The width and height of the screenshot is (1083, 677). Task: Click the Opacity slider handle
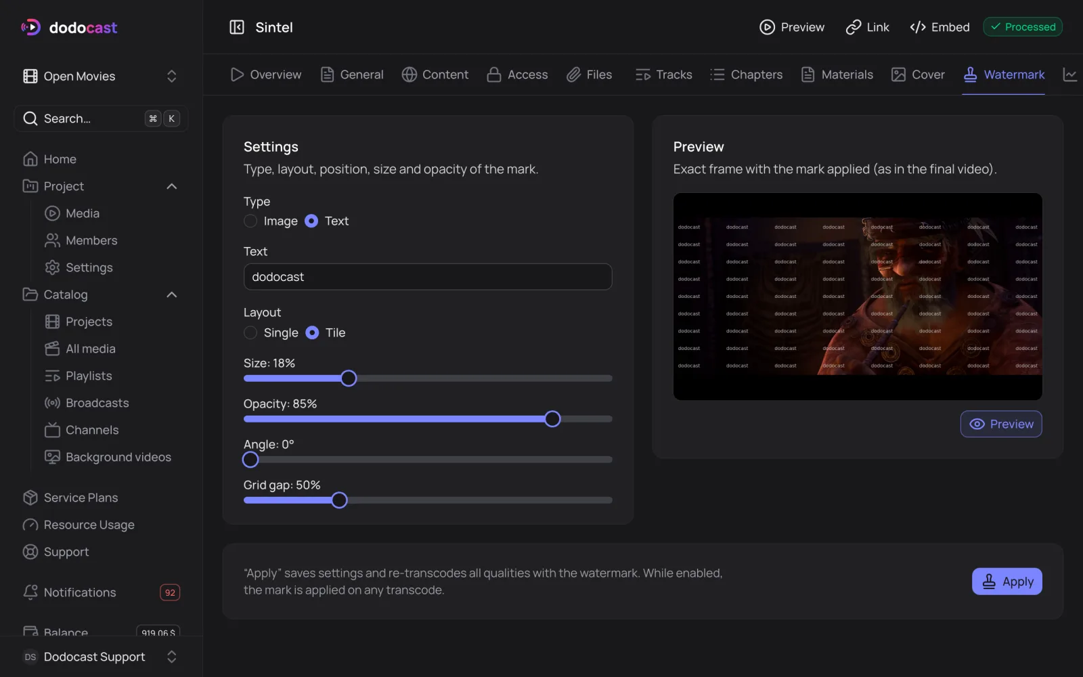coord(552,419)
